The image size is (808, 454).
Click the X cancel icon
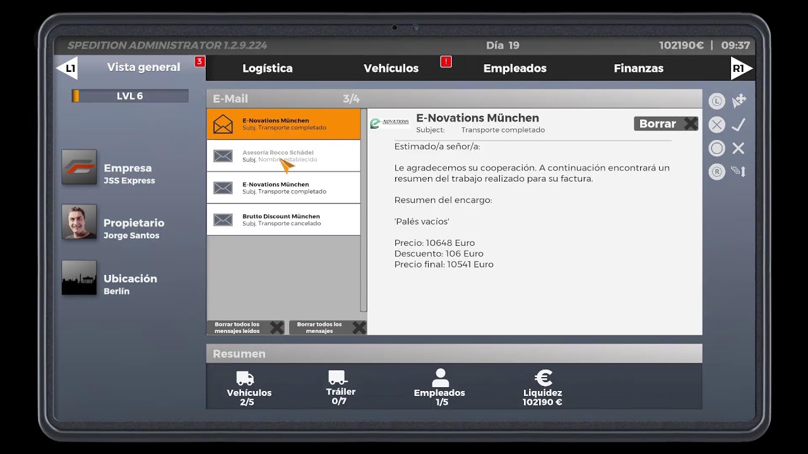(739, 148)
